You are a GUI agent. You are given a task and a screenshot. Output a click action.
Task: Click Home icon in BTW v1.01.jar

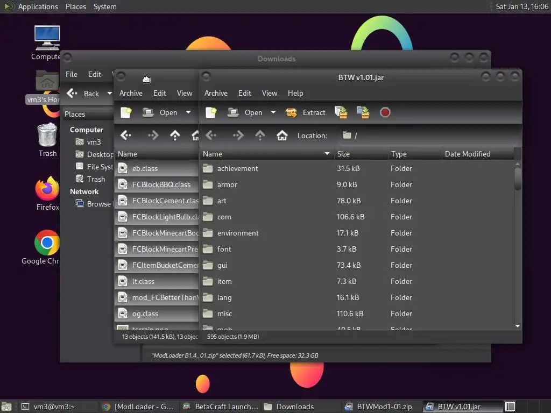pos(282,135)
